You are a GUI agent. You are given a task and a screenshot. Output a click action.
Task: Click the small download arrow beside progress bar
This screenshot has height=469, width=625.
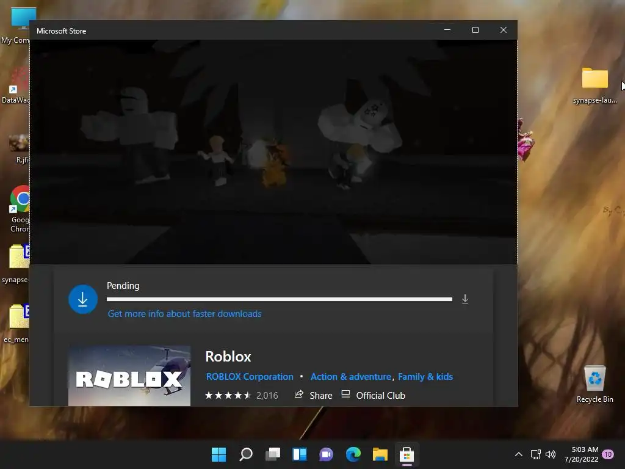pyautogui.click(x=464, y=299)
